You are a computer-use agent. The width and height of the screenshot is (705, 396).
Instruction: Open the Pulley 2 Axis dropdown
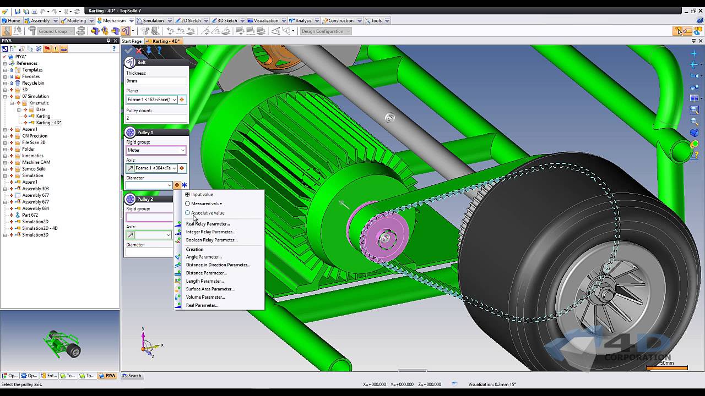(168, 235)
